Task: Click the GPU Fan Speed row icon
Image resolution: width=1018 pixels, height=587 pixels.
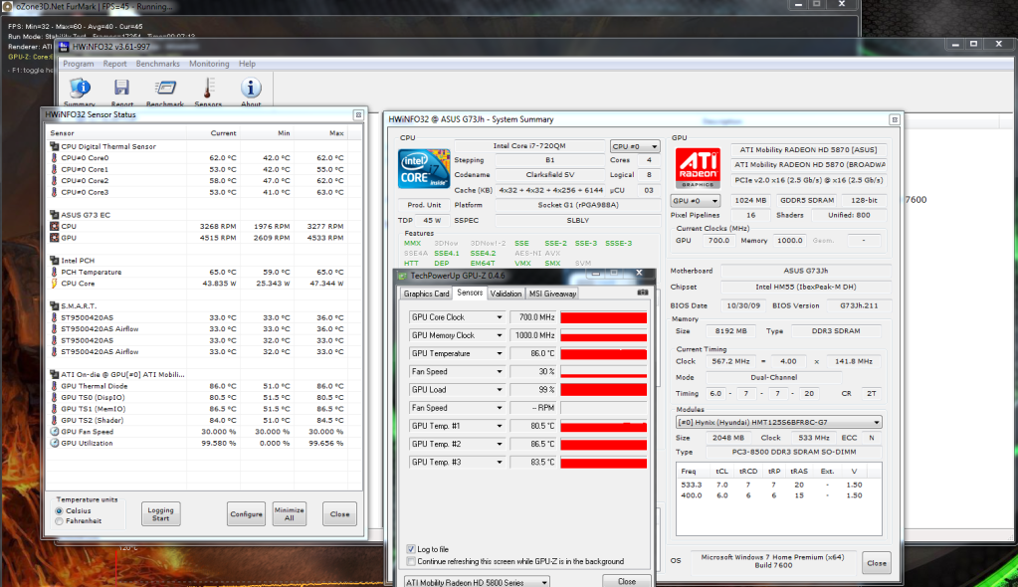Action: click(x=55, y=432)
